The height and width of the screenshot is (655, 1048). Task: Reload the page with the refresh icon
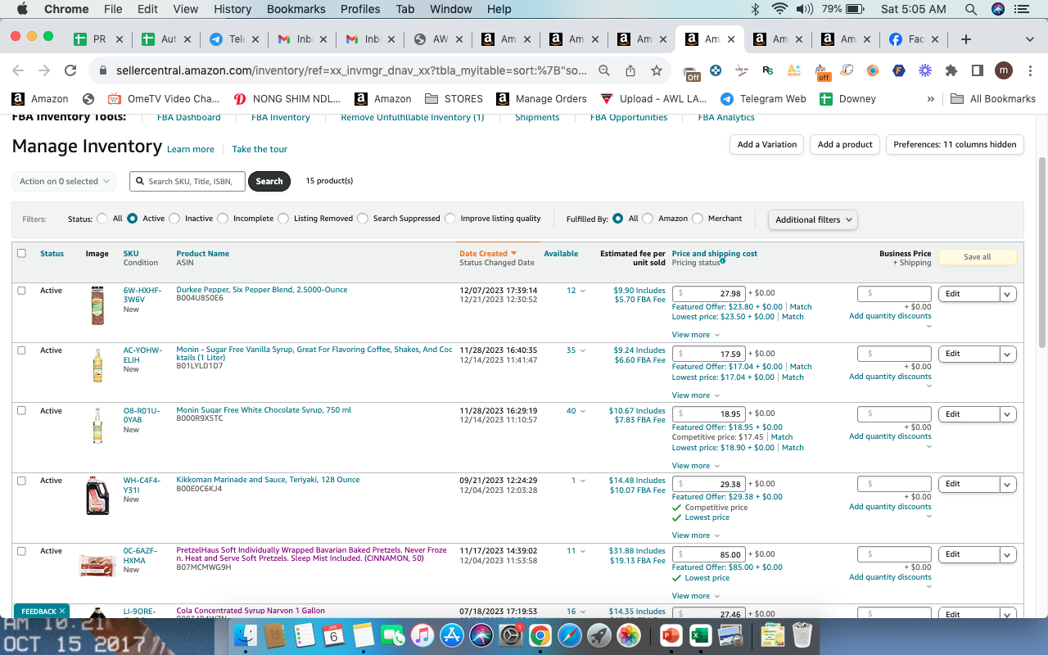click(x=70, y=70)
